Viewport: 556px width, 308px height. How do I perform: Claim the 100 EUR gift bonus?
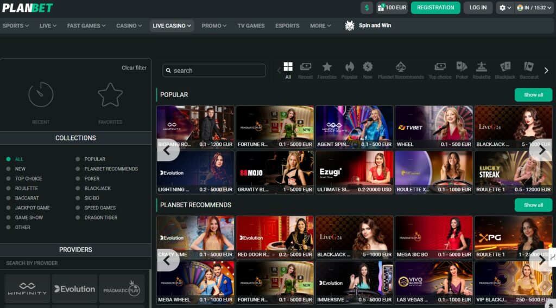click(391, 8)
